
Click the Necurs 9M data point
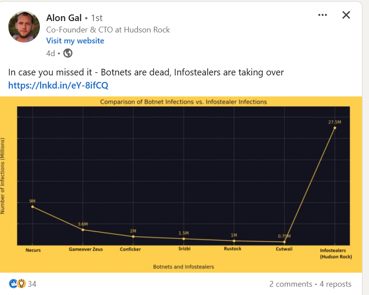pyautogui.click(x=32, y=206)
